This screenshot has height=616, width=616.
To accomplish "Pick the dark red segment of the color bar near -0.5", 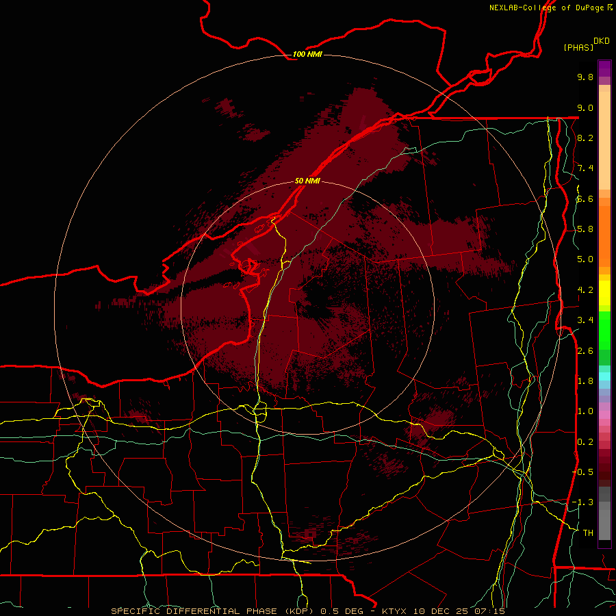I will click(604, 472).
